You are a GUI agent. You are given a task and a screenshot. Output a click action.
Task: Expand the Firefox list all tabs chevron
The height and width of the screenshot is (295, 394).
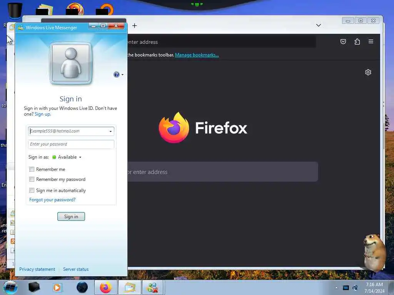click(318, 25)
